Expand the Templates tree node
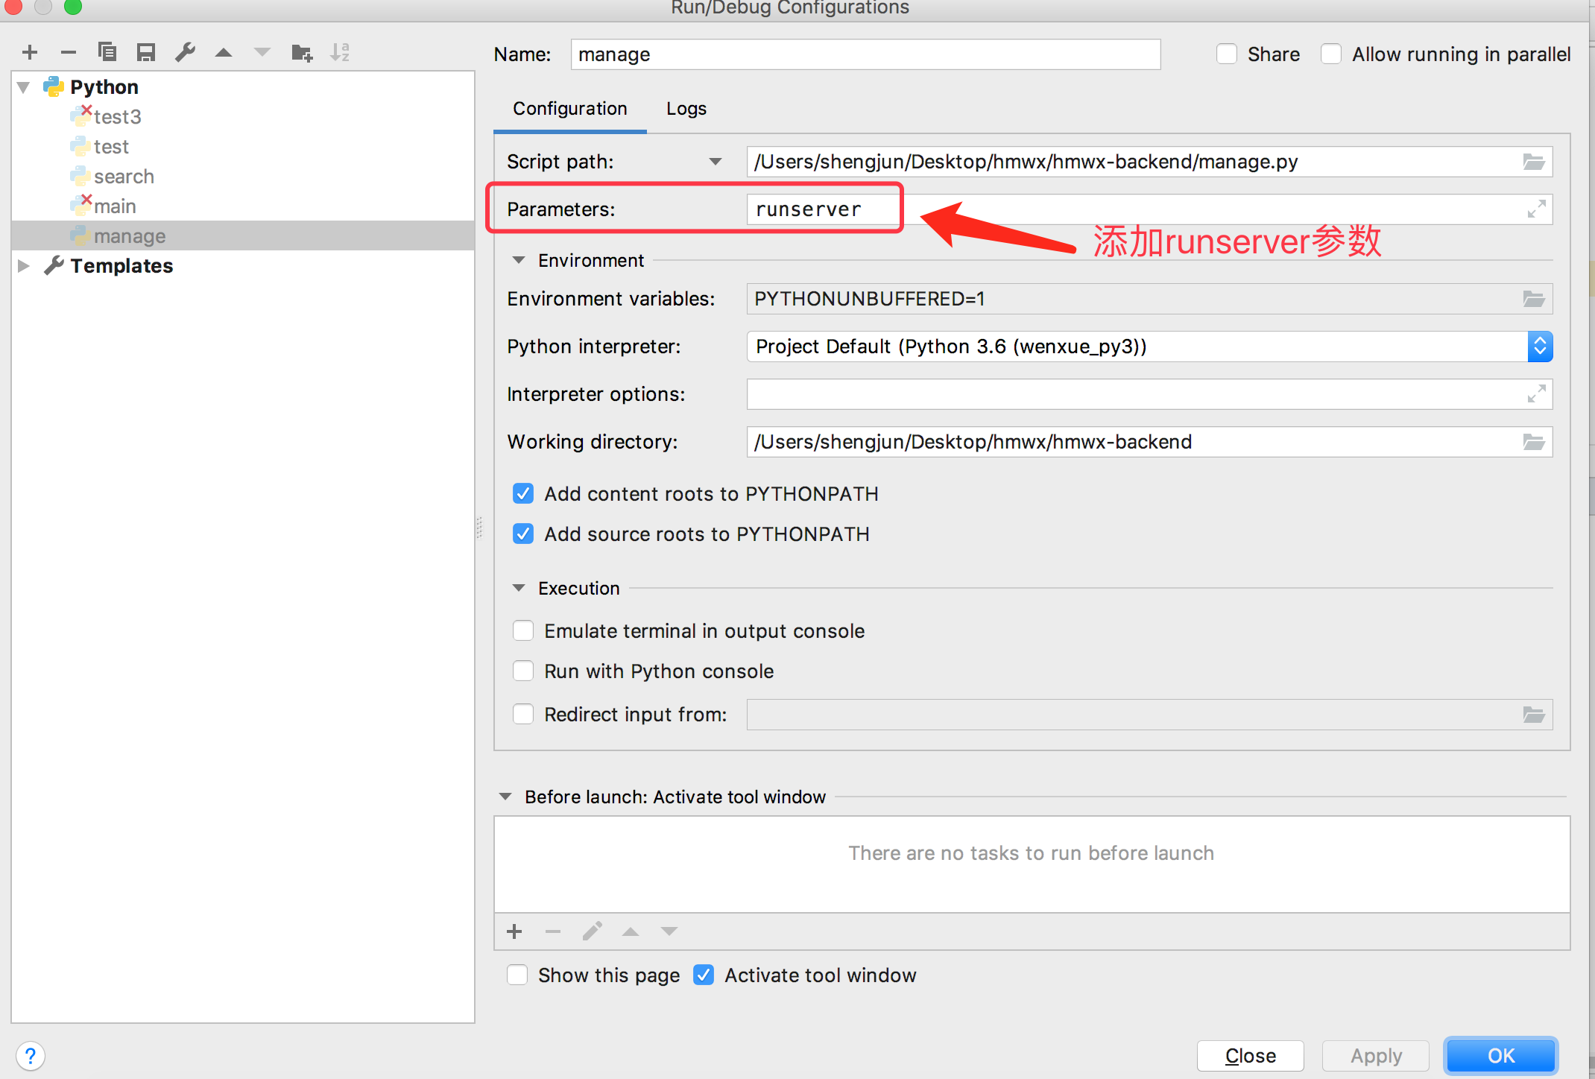 click(x=24, y=266)
